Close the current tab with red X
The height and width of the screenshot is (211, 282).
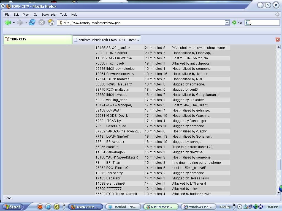[277, 40]
